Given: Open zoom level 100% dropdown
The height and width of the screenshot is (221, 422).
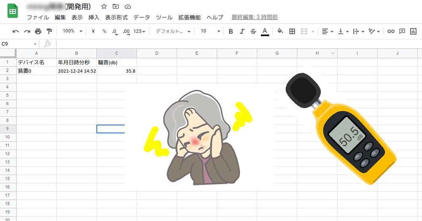Looking at the screenshot, I should [x=72, y=31].
